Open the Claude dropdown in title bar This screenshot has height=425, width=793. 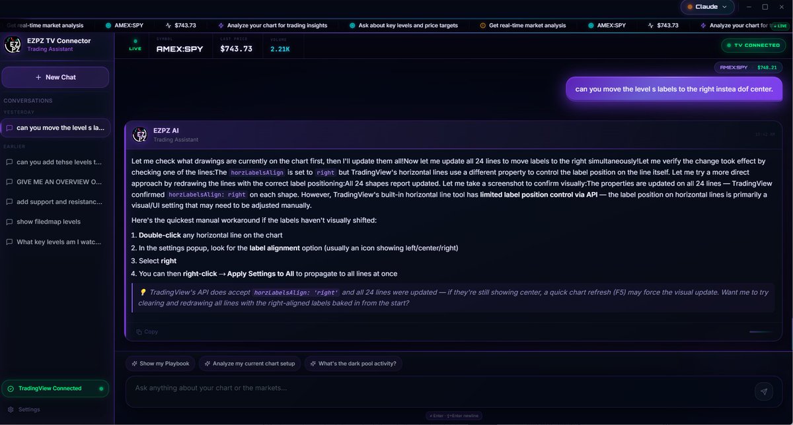coord(708,7)
